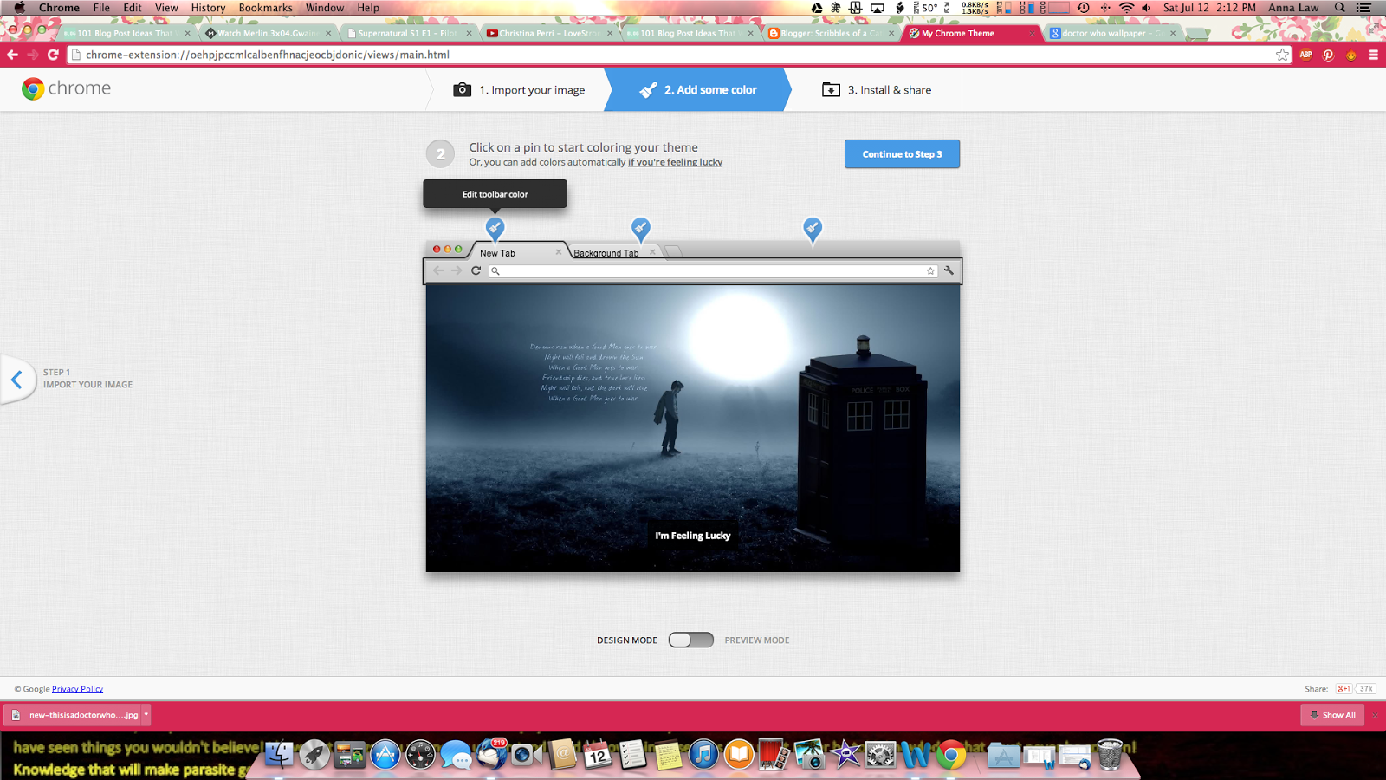This screenshot has width=1386, height=780.
Task: Open the Trash from the Dock
Action: coord(1110,755)
